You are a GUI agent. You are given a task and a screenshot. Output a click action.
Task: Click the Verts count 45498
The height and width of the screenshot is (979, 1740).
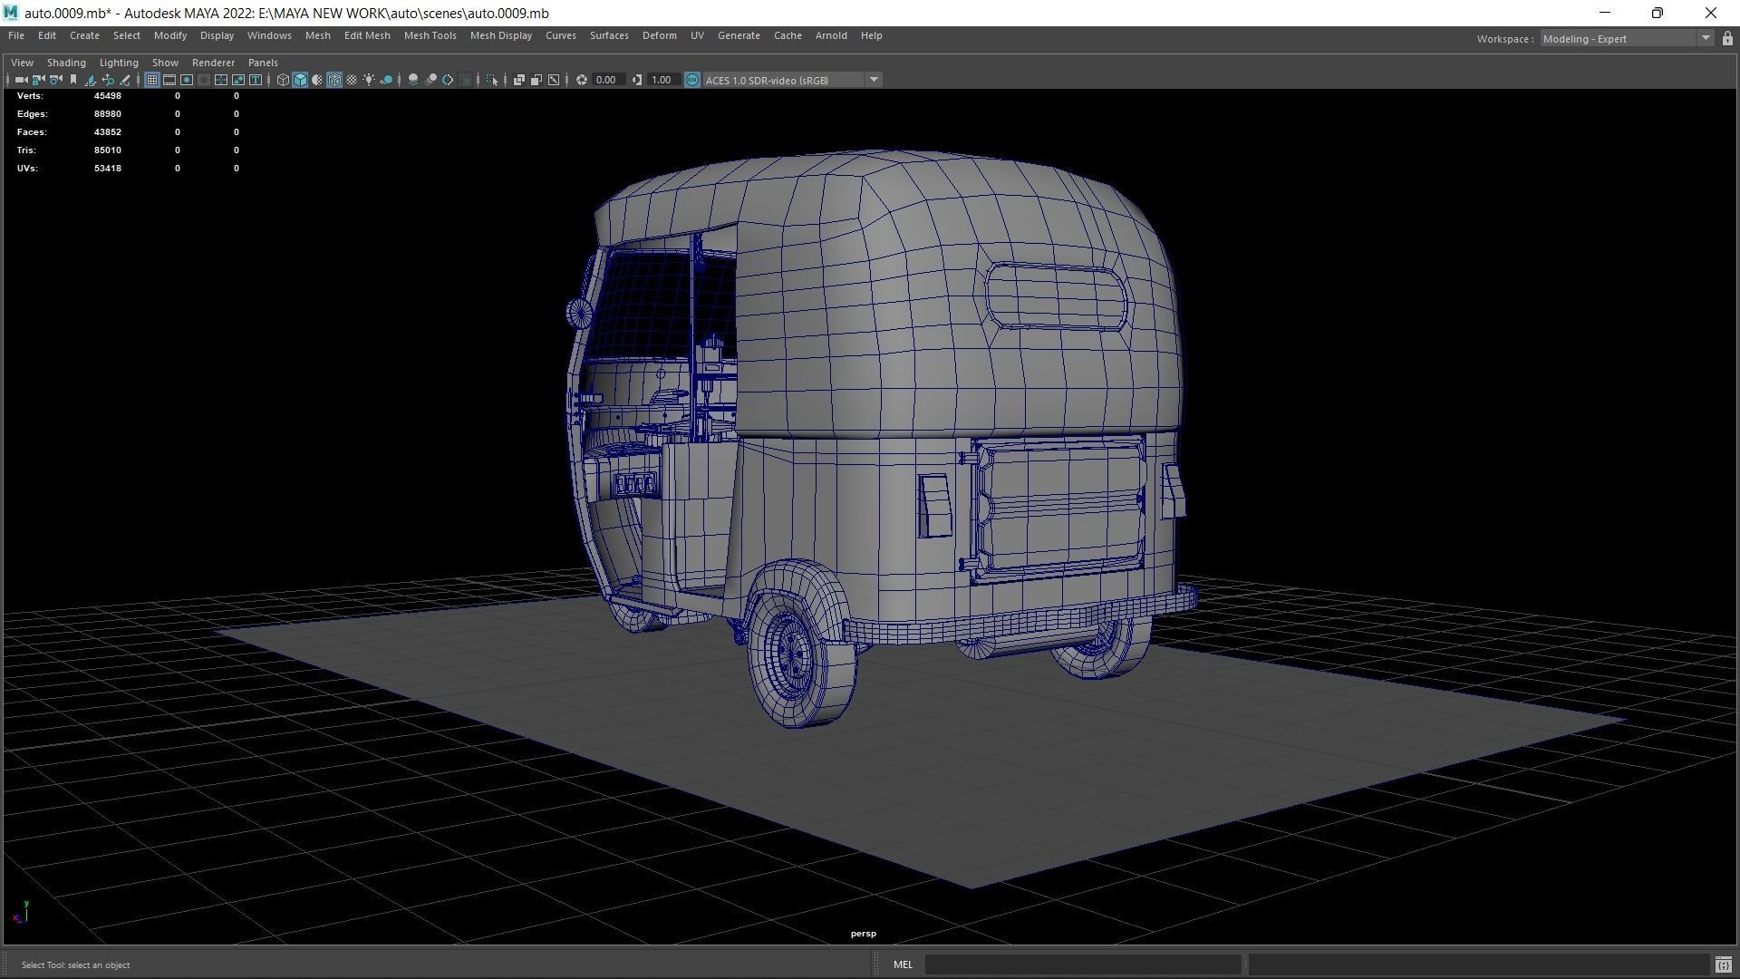tap(107, 96)
